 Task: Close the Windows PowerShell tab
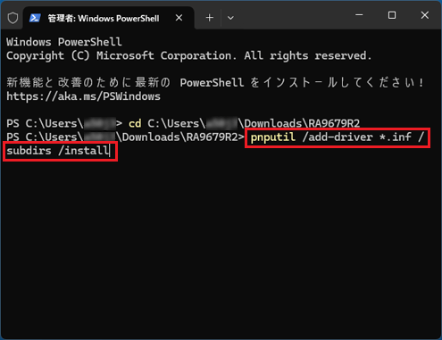coord(179,18)
